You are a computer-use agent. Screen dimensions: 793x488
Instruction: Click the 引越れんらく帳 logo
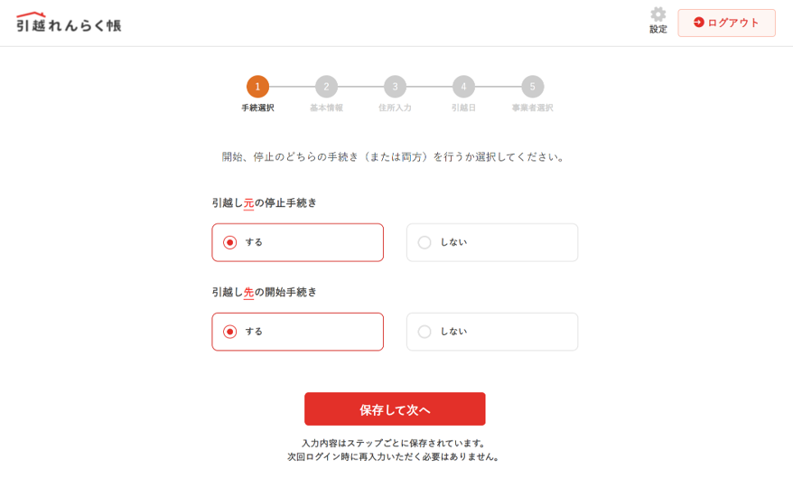(69, 23)
